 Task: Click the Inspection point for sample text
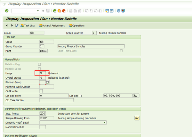coord(73,114)
